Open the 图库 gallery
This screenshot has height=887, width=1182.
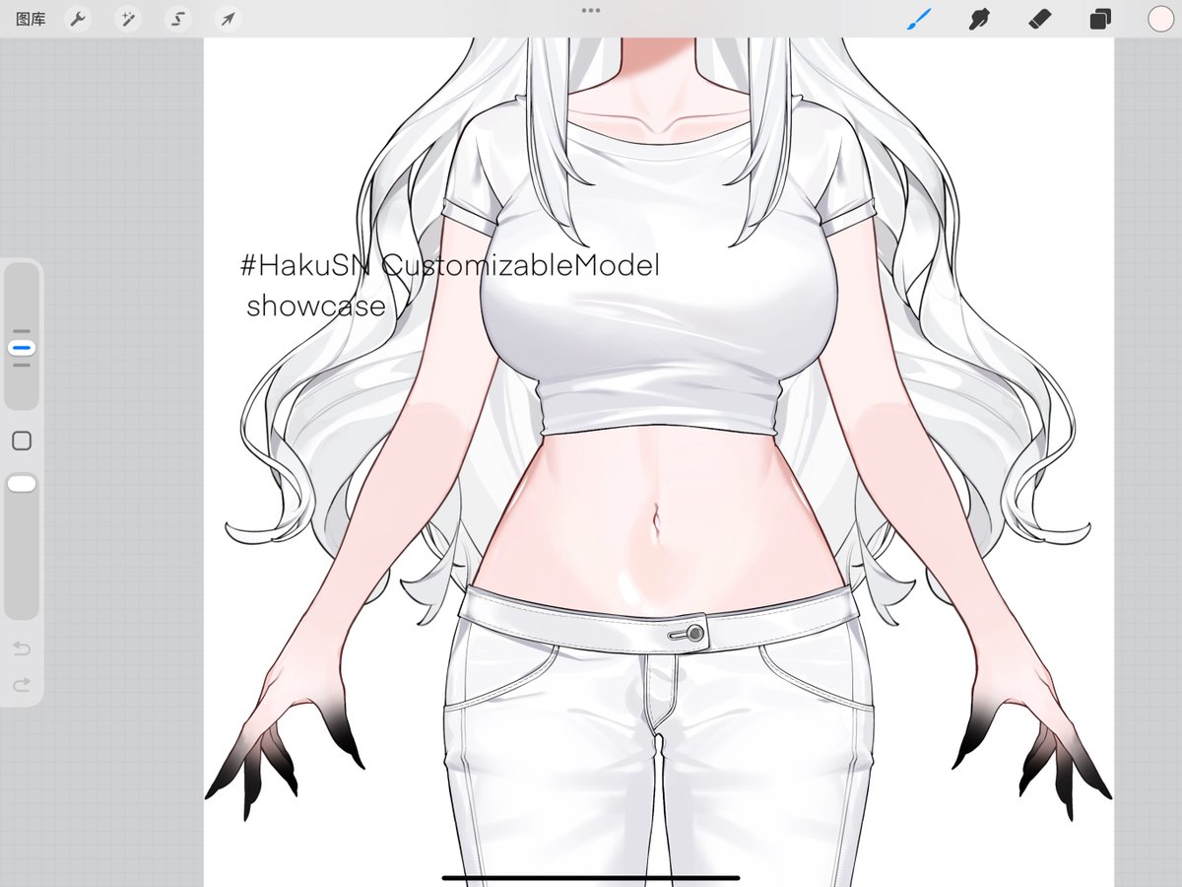tap(31, 19)
